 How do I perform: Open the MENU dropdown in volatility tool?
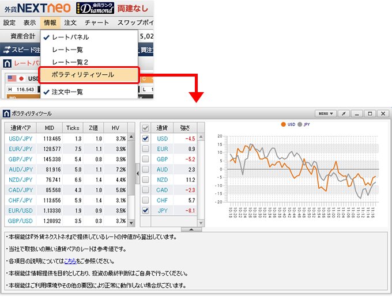326,114
